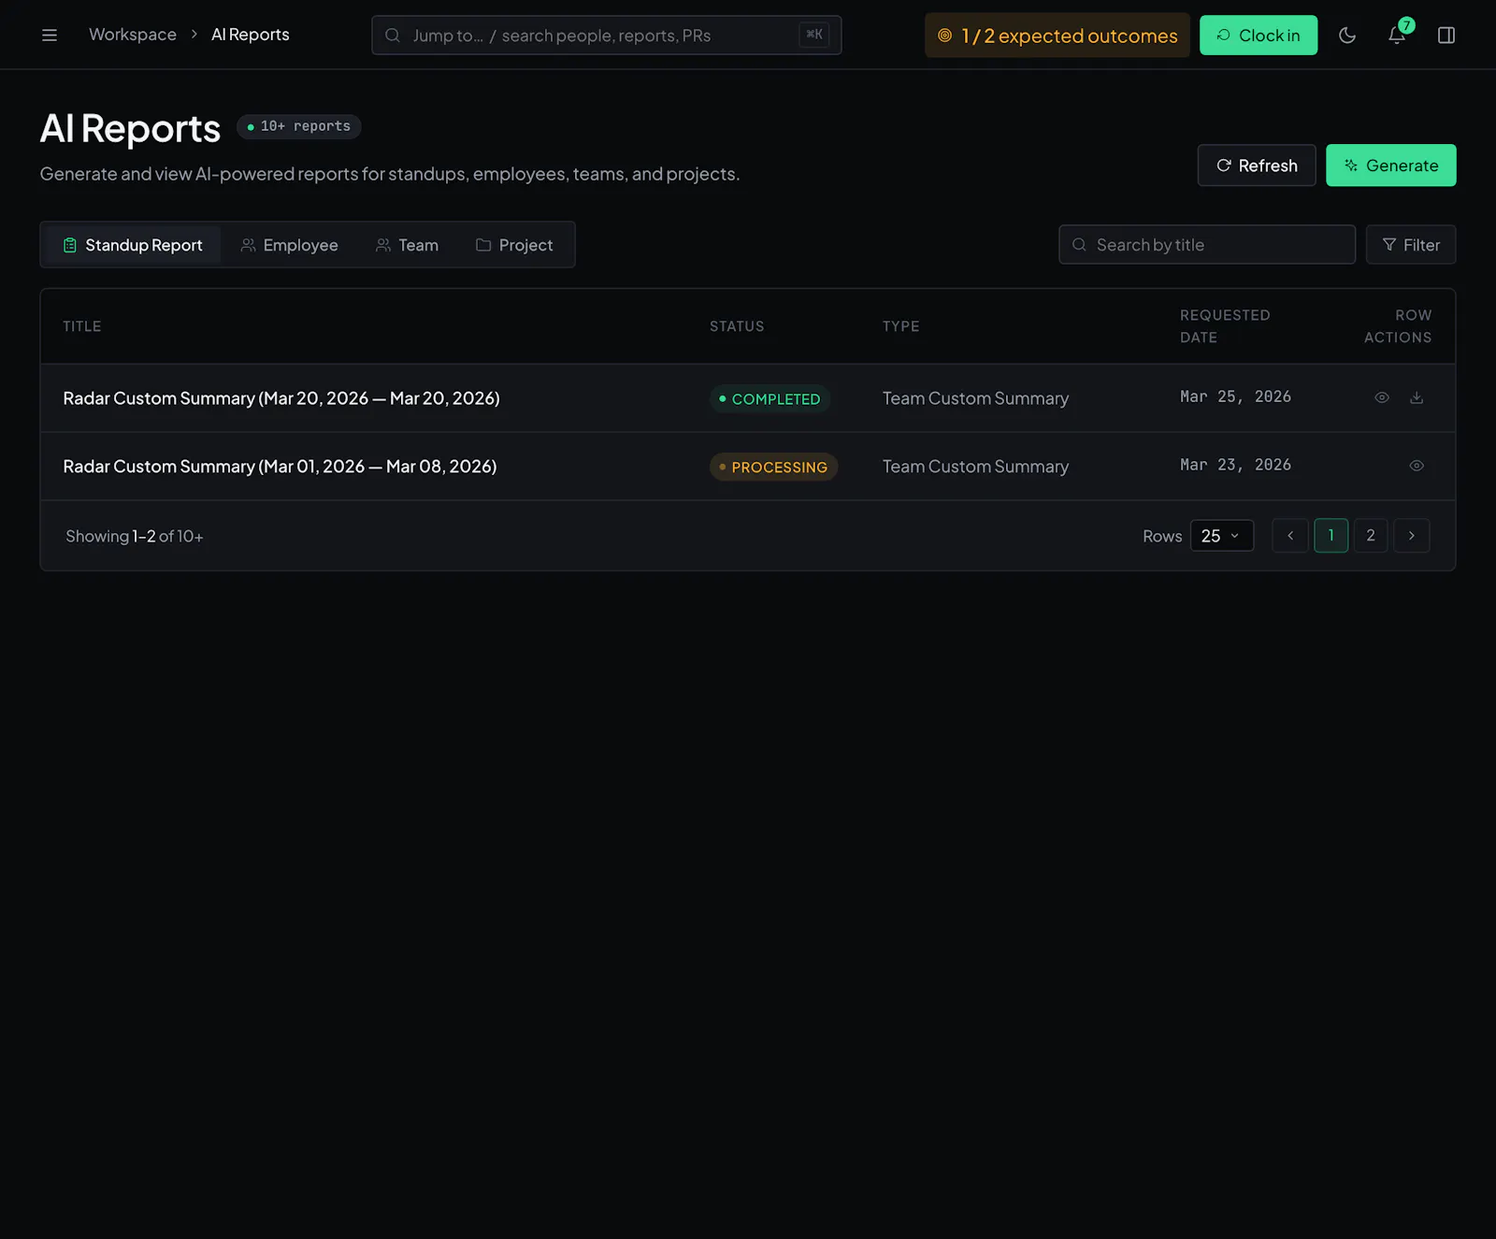Go to page 2 in pagination
The image size is (1496, 1239).
[x=1371, y=536]
